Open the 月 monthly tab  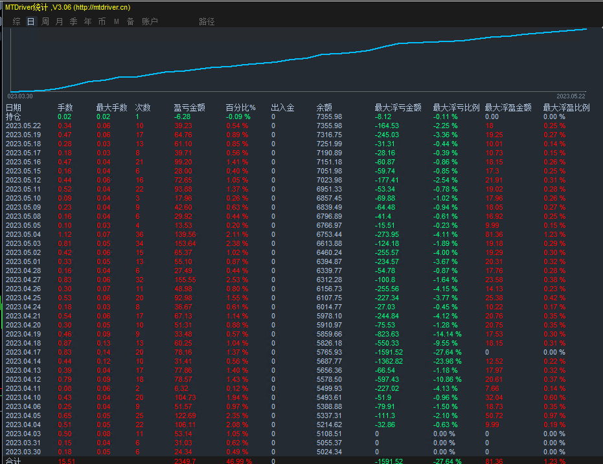pyautogui.click(x=59, y=21)
